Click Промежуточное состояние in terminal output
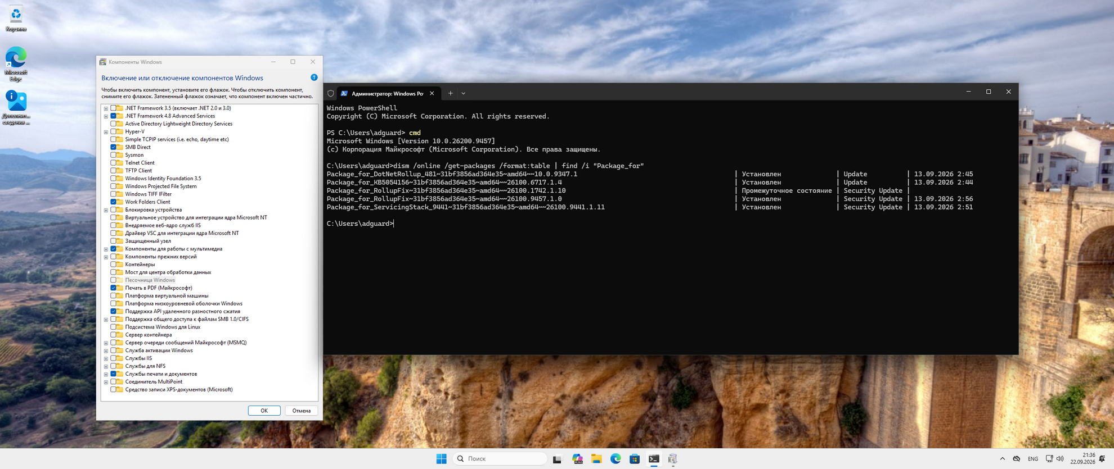1114x469 pixels. (787, 190)
